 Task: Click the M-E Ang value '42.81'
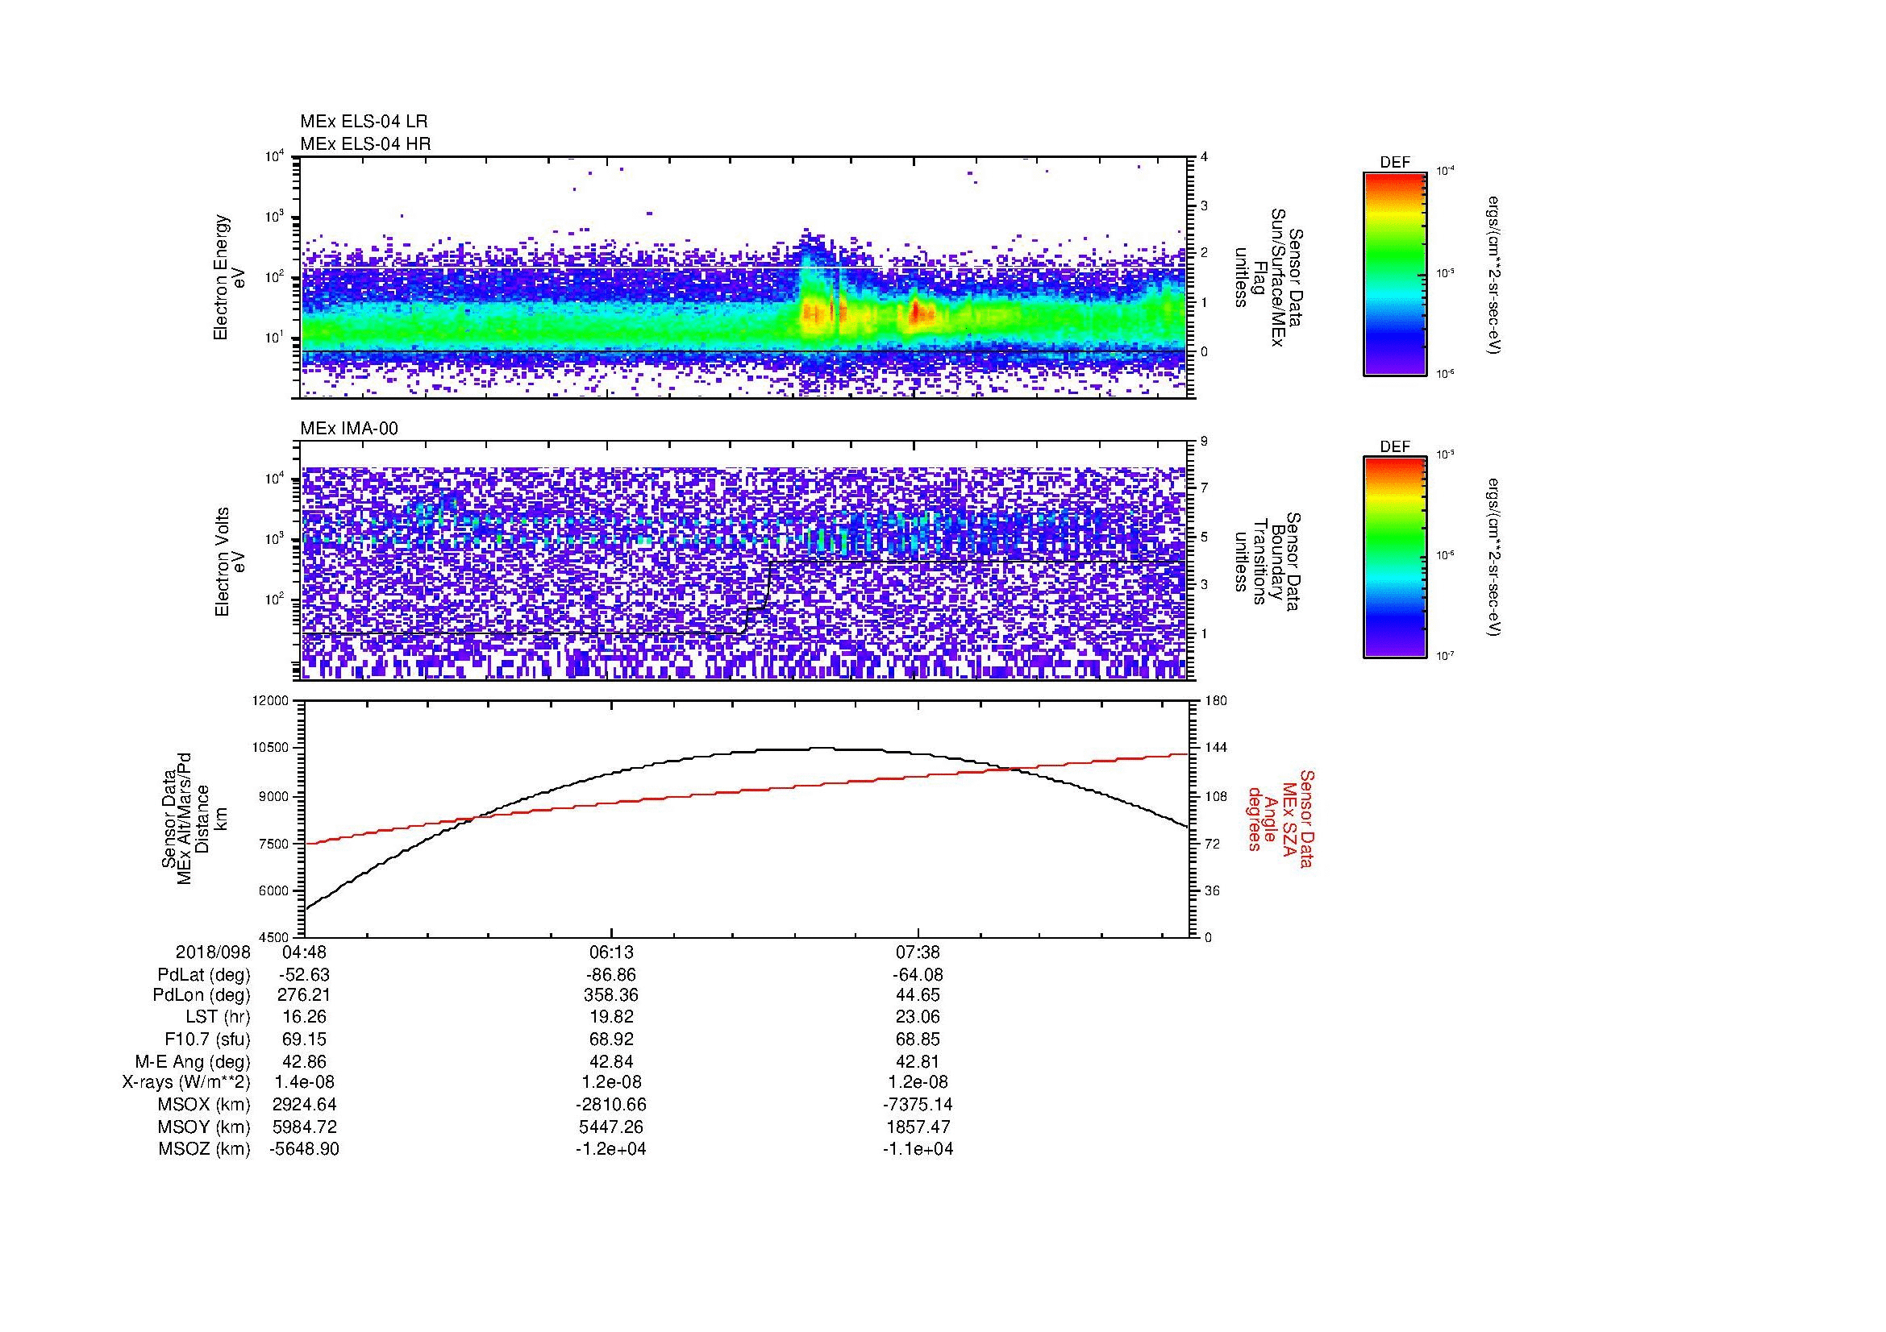[x=918, y=1062]
